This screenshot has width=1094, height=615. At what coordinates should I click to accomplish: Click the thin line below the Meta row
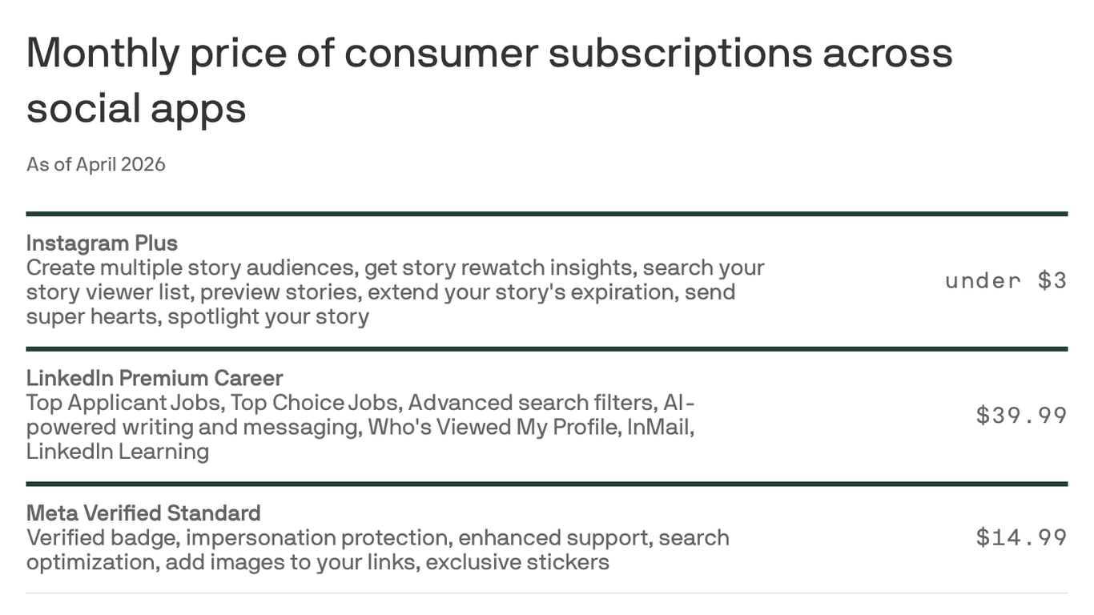pos(546,593)
